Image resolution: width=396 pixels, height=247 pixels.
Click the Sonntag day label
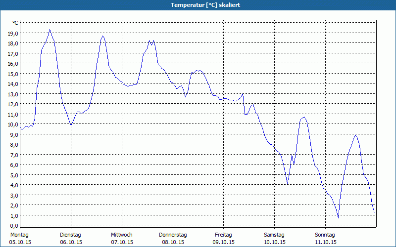coord(325,235)
